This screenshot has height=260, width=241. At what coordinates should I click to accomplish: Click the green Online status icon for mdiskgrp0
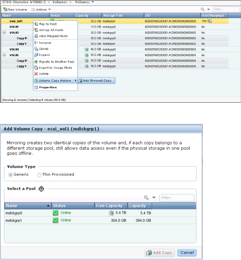click(55, 213)
